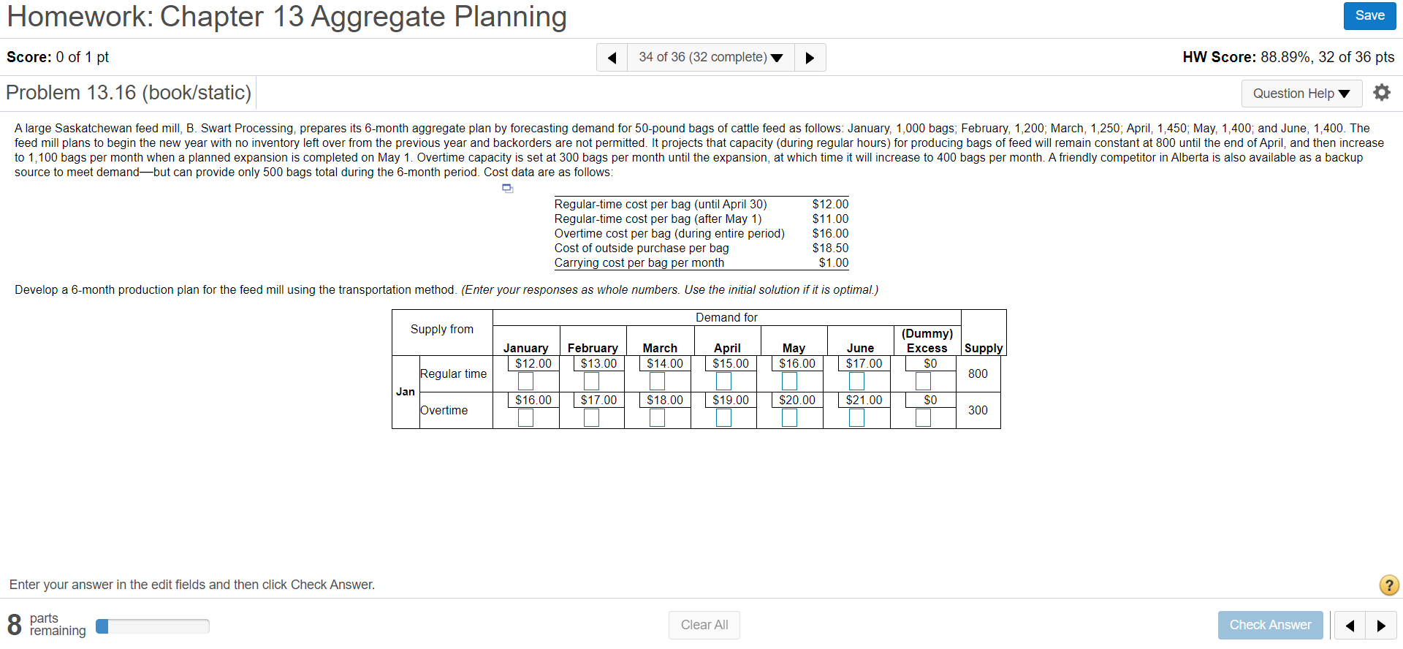1403x649 pixels.
Task: Open settings gear icon
Action: [1382, 93]
